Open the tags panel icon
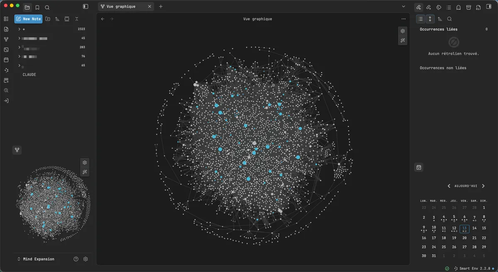The width and height of the screenshot is (498, 272). 439,7
